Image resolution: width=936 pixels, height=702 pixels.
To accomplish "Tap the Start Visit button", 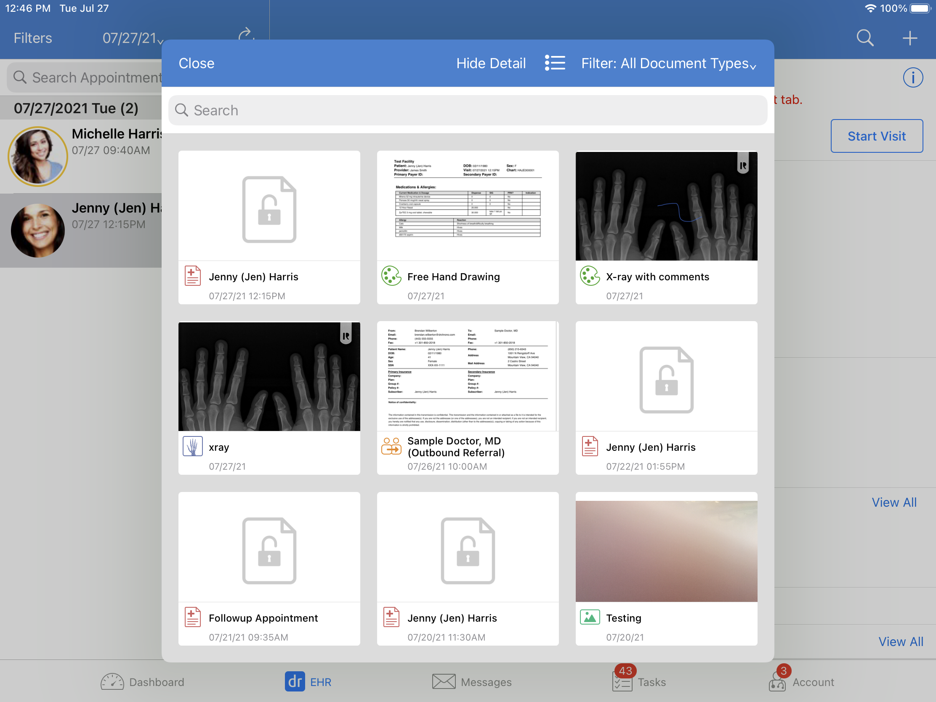I will pyautogui.click(x=876, y=136).
